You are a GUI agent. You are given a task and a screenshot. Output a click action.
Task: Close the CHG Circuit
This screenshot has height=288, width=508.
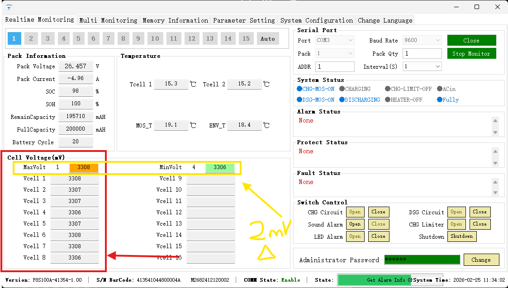[379, 212]
